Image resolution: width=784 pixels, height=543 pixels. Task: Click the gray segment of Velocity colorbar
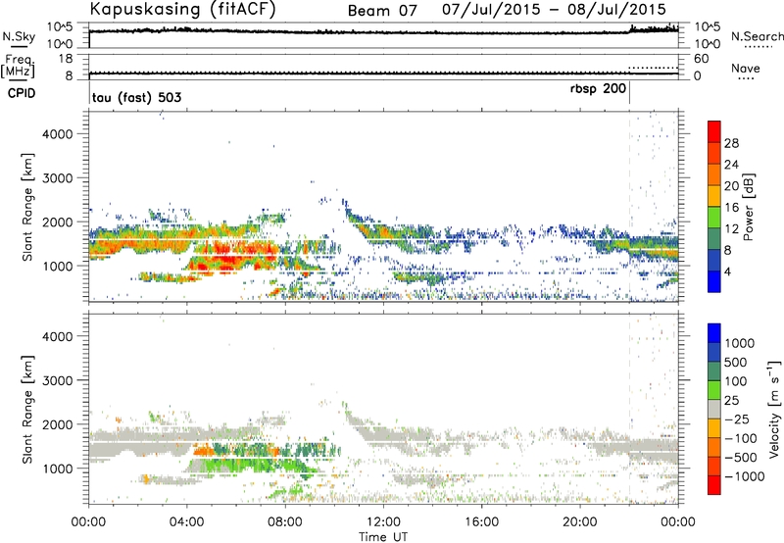714,410
